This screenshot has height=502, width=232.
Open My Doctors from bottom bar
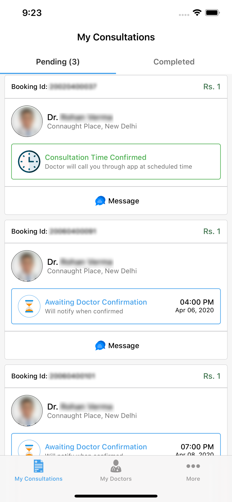116,470
